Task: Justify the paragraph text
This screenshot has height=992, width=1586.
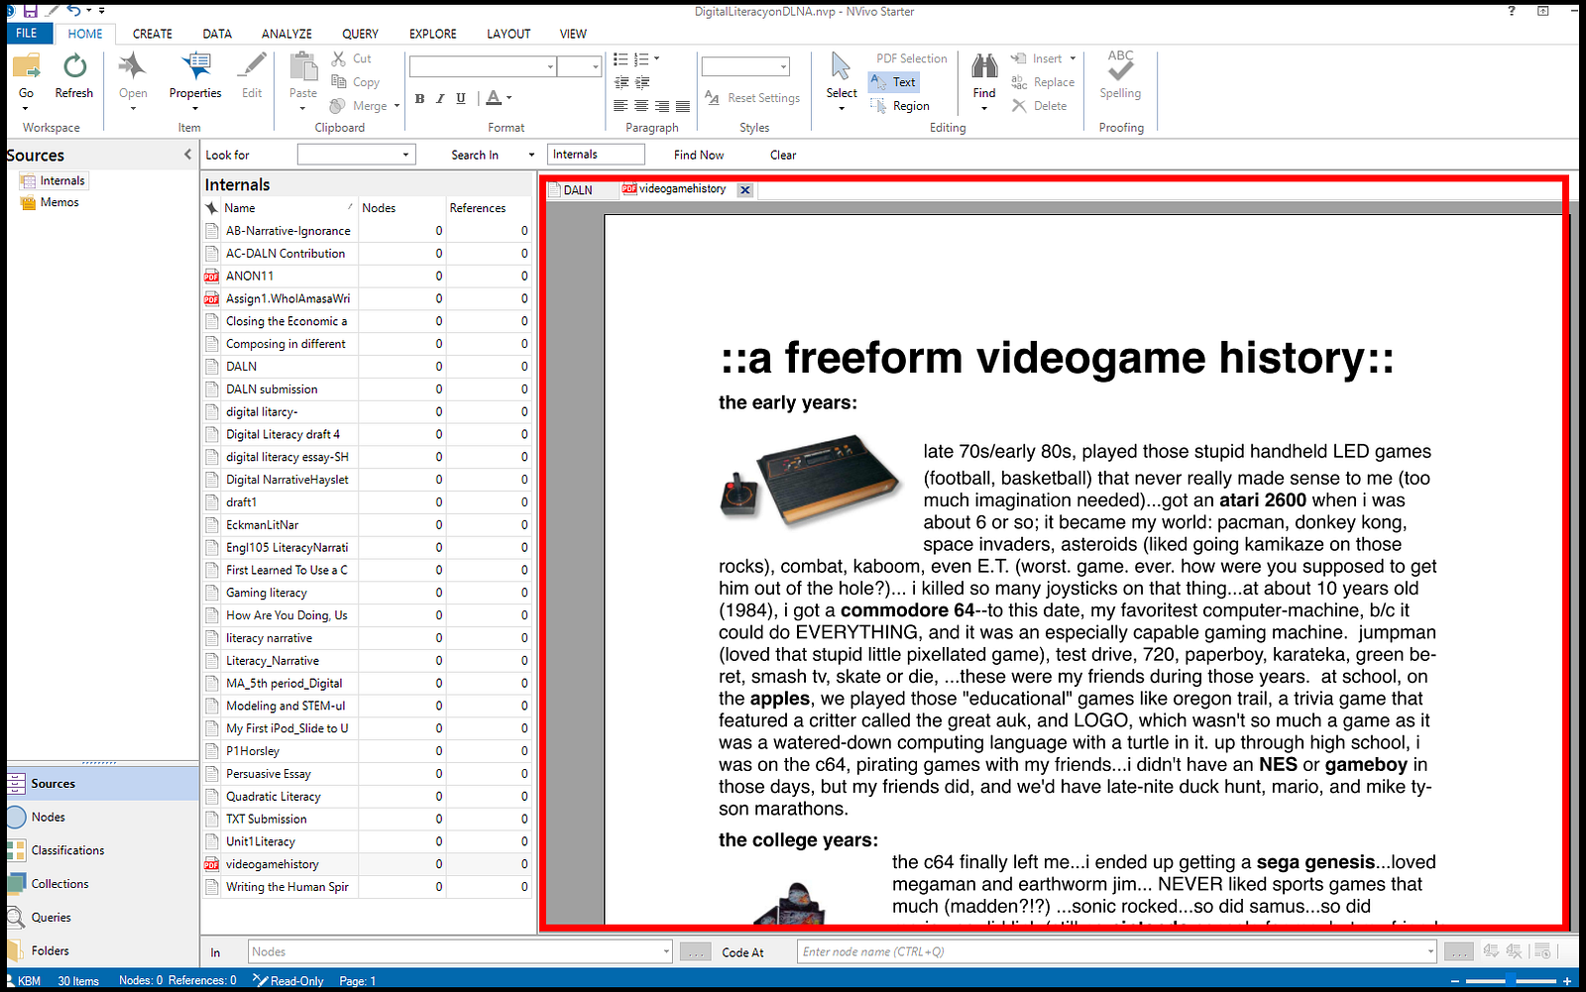Action: (683, 106)
